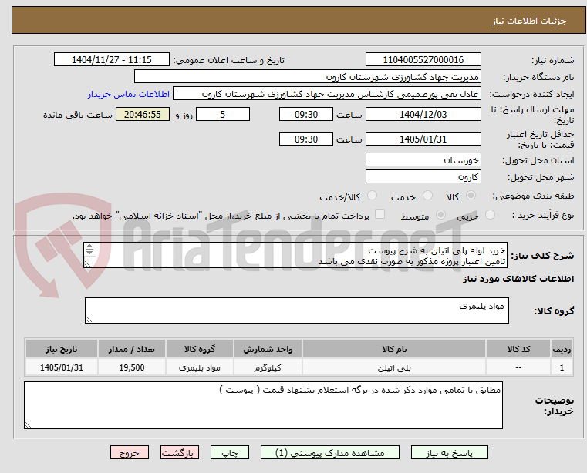Click the time field 09:30 beside 1405/01/31

[x=306, y=139]
